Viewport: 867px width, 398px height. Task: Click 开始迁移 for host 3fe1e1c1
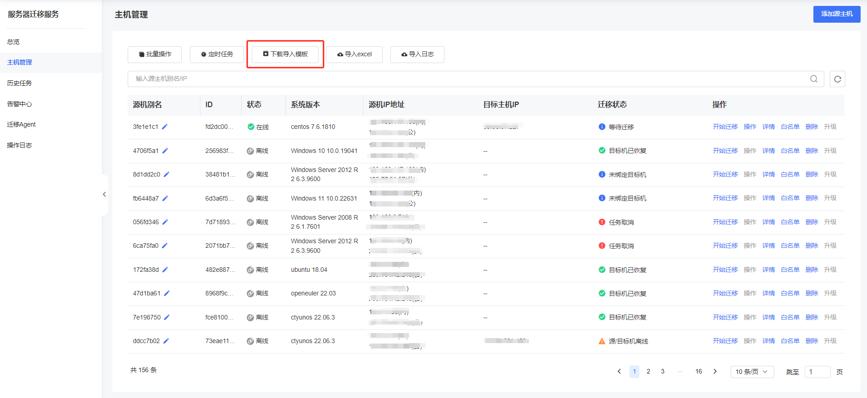click(725, 127)
